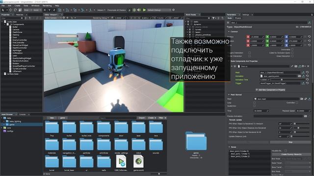Image resolution: width=314 pixels, height=176 pixels.
Task: Open the Create menu
Action: [x=17, y=5]
